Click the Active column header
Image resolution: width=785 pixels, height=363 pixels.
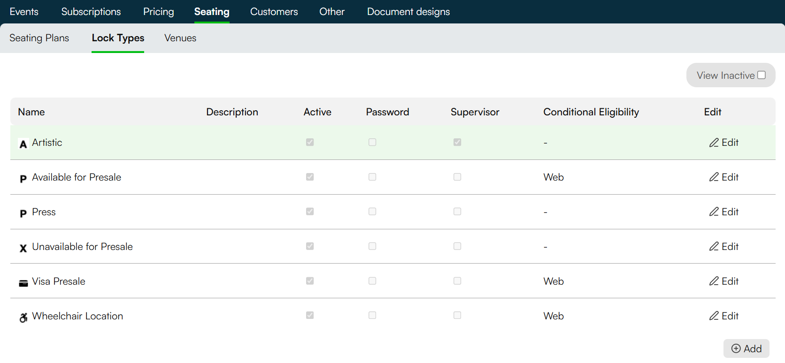[x=317, y=112]
